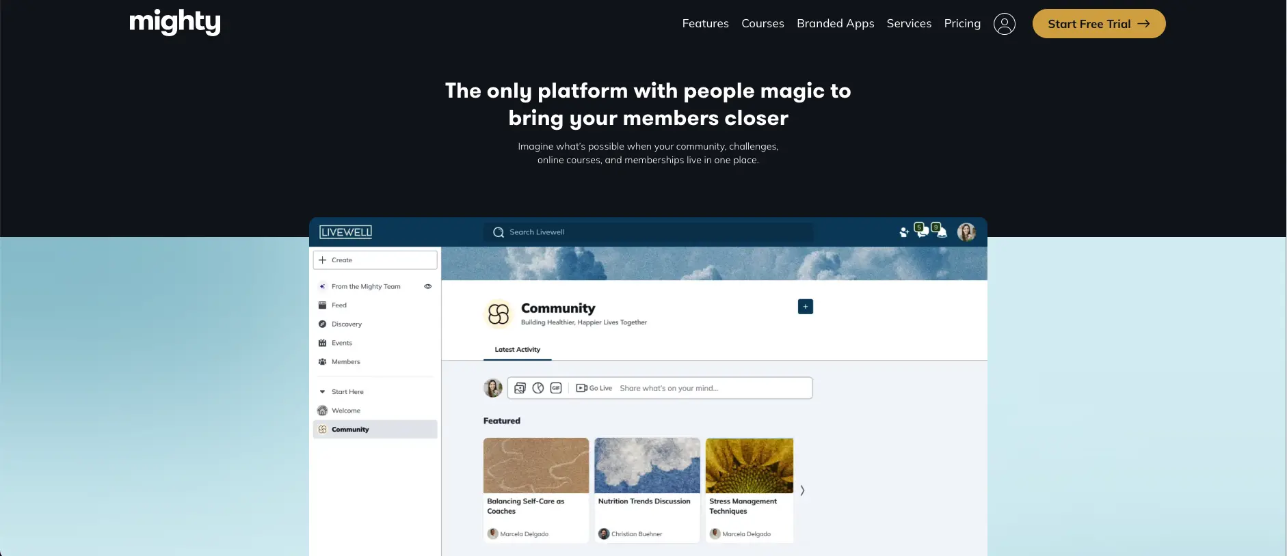This screenshot has width=1287, height=556.
Task: Click the poll icon in composer
Action: click(x=538, y=388)
